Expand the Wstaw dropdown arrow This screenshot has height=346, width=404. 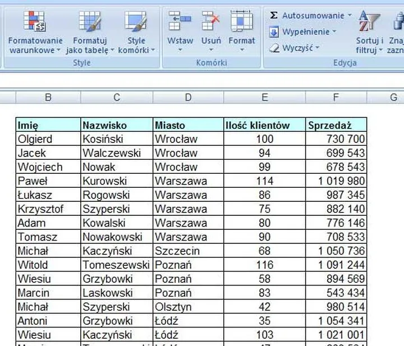180,50
